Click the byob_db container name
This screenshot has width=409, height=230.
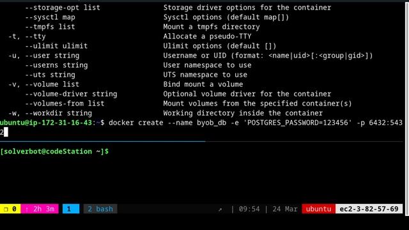click(x=212, y=123)
